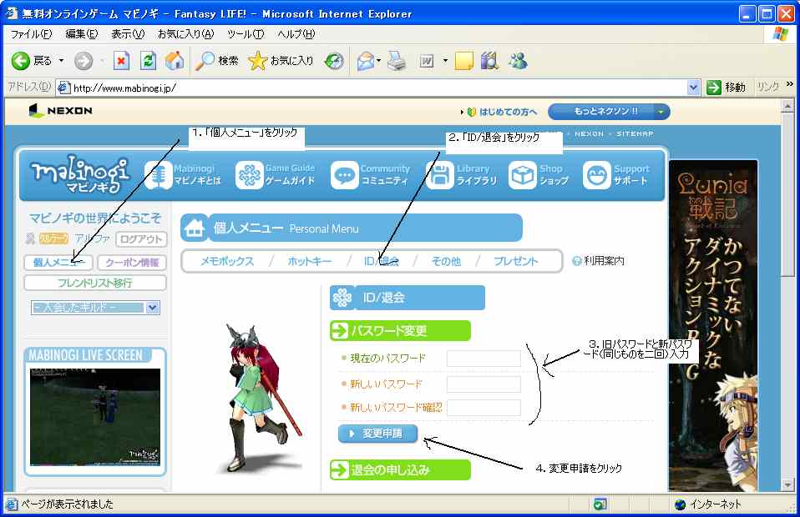This screenshot has height=517, width=800.
Task: Go to Home page via house icon
Action: click(175, 61)
